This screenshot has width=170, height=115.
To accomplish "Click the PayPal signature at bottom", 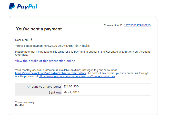I will pyautogui.click(x=19, y=105).
